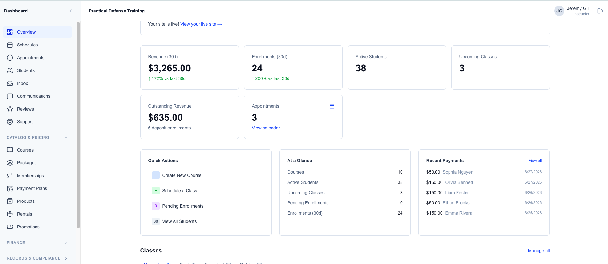Click the Promotions ticket icon

tap(10, 227)
